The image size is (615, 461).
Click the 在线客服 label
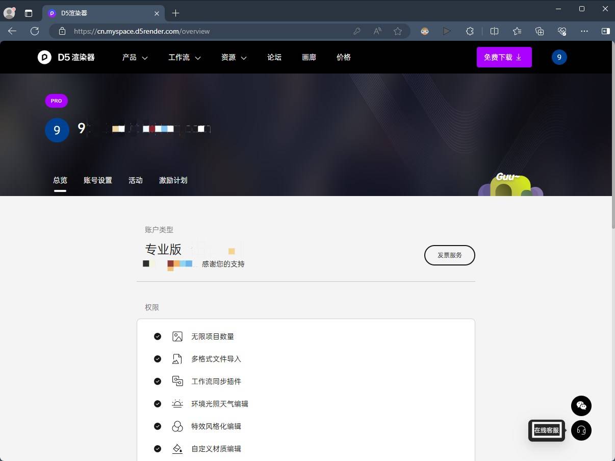pyautogui.click(x=547, y=430)
